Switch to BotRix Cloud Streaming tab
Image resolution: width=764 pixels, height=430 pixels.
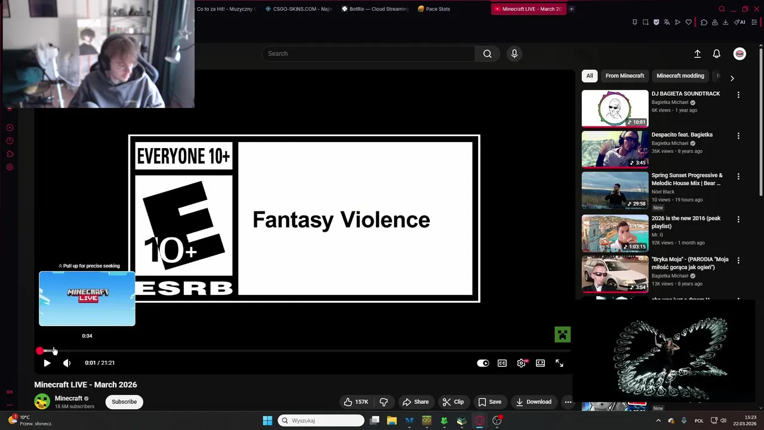click(375, 9)
